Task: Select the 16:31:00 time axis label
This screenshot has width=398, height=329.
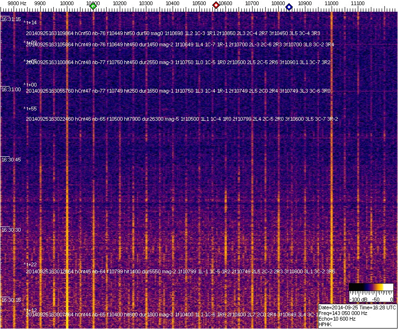Action: tap(11, 89)
